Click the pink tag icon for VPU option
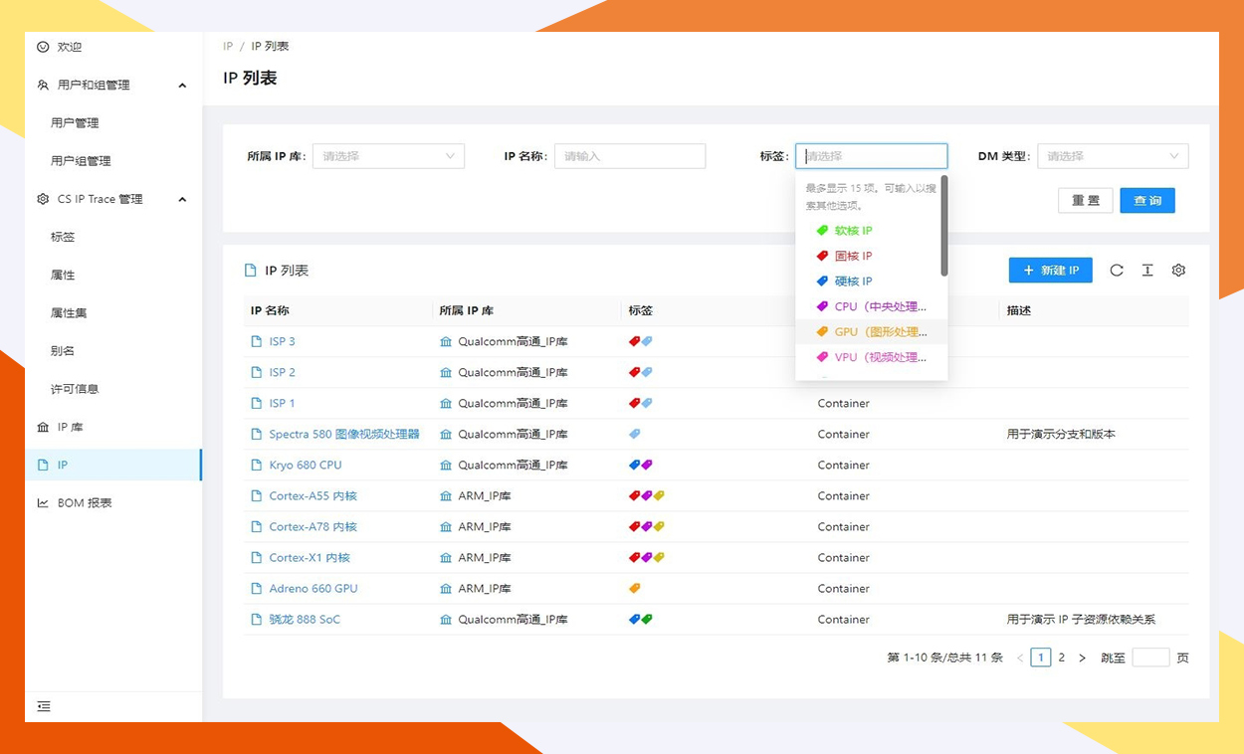The width and height of the screenshot is (1244, 754). [822, 357]
